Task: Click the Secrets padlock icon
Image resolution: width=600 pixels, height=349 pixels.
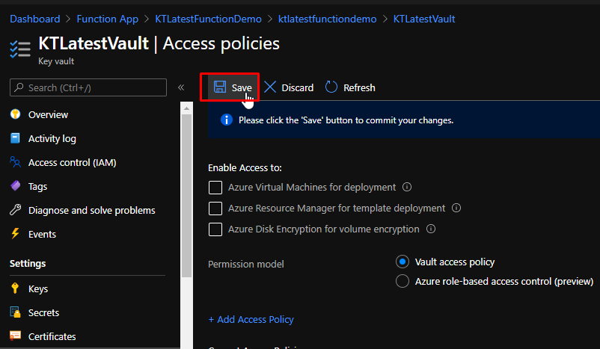Action: tap(15, 312)
